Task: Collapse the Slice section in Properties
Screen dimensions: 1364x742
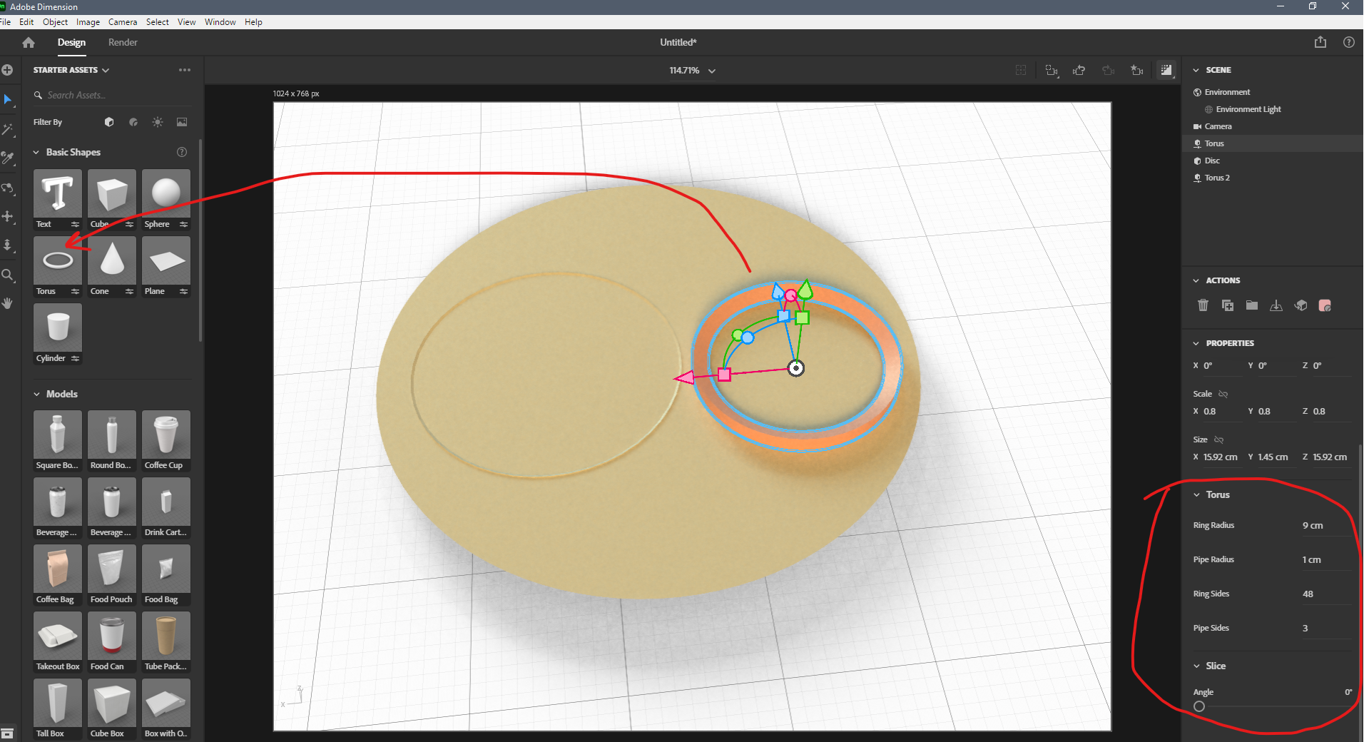Action: tap(1198, 666)
